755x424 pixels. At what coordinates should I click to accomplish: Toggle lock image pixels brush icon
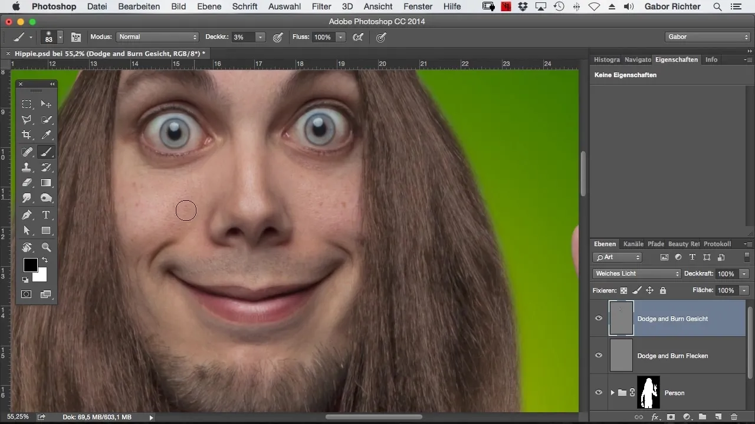click(x=636, y=290)
